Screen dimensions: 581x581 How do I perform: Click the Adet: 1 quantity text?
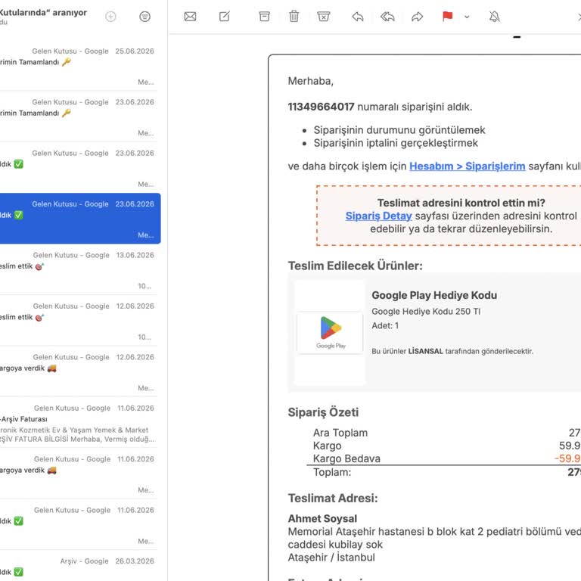coord(385,326)
